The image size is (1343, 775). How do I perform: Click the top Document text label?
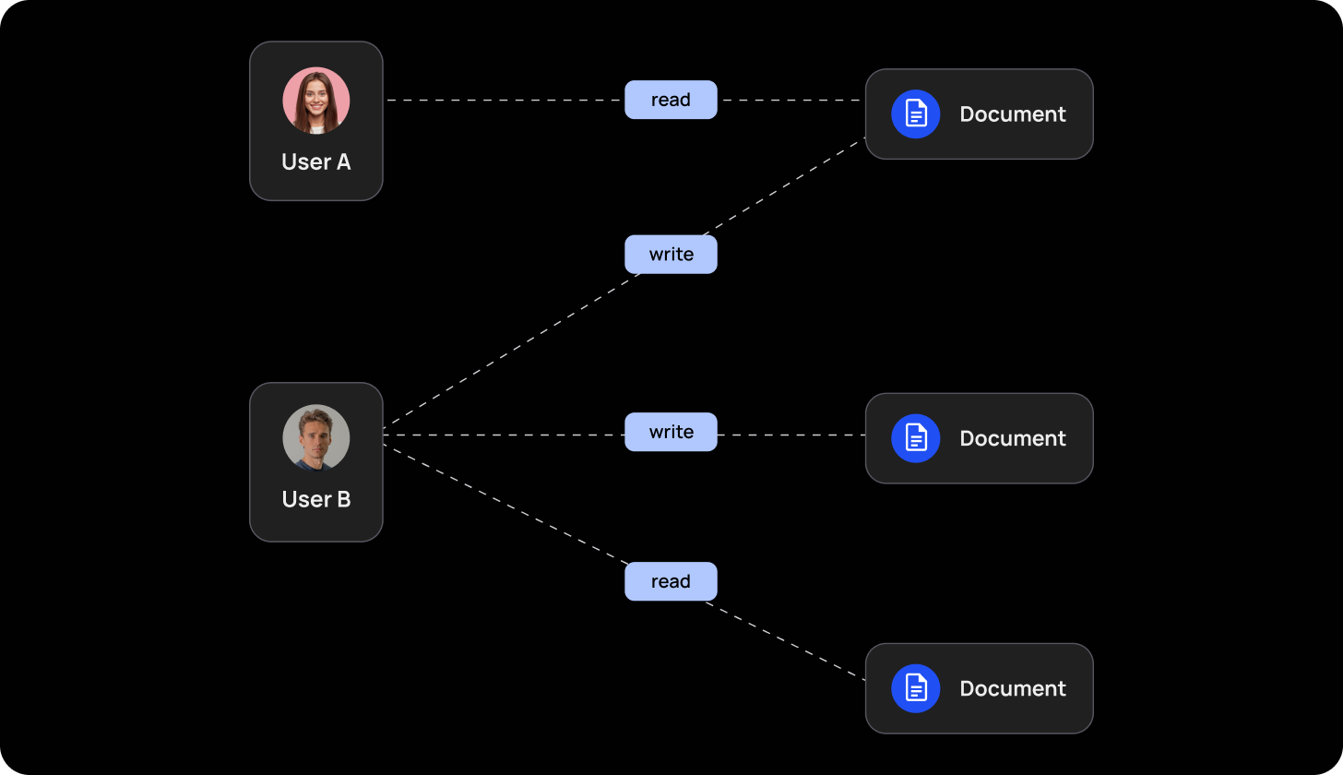click(1013, 114)
